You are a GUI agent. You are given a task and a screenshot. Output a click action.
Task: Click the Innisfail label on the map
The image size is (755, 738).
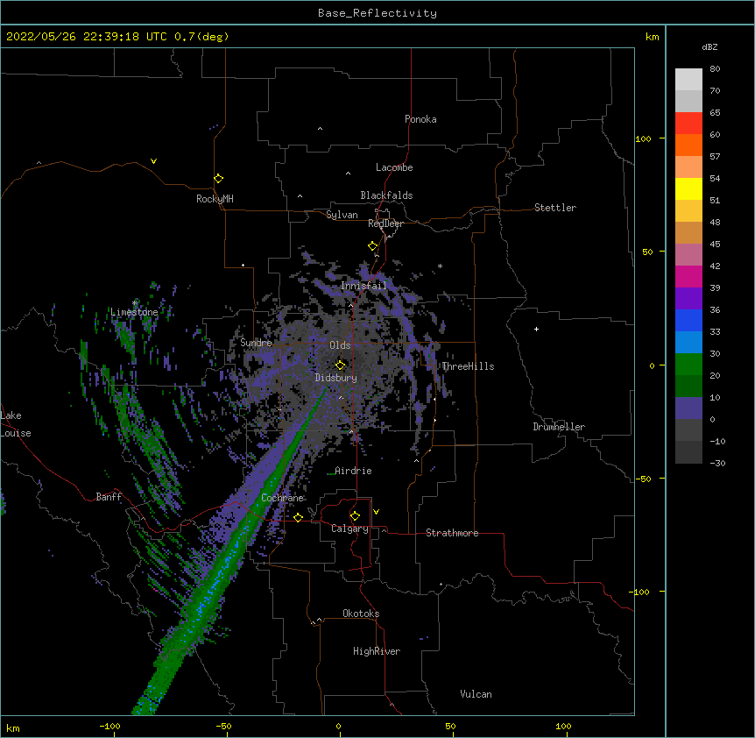[x=363, y=286]
